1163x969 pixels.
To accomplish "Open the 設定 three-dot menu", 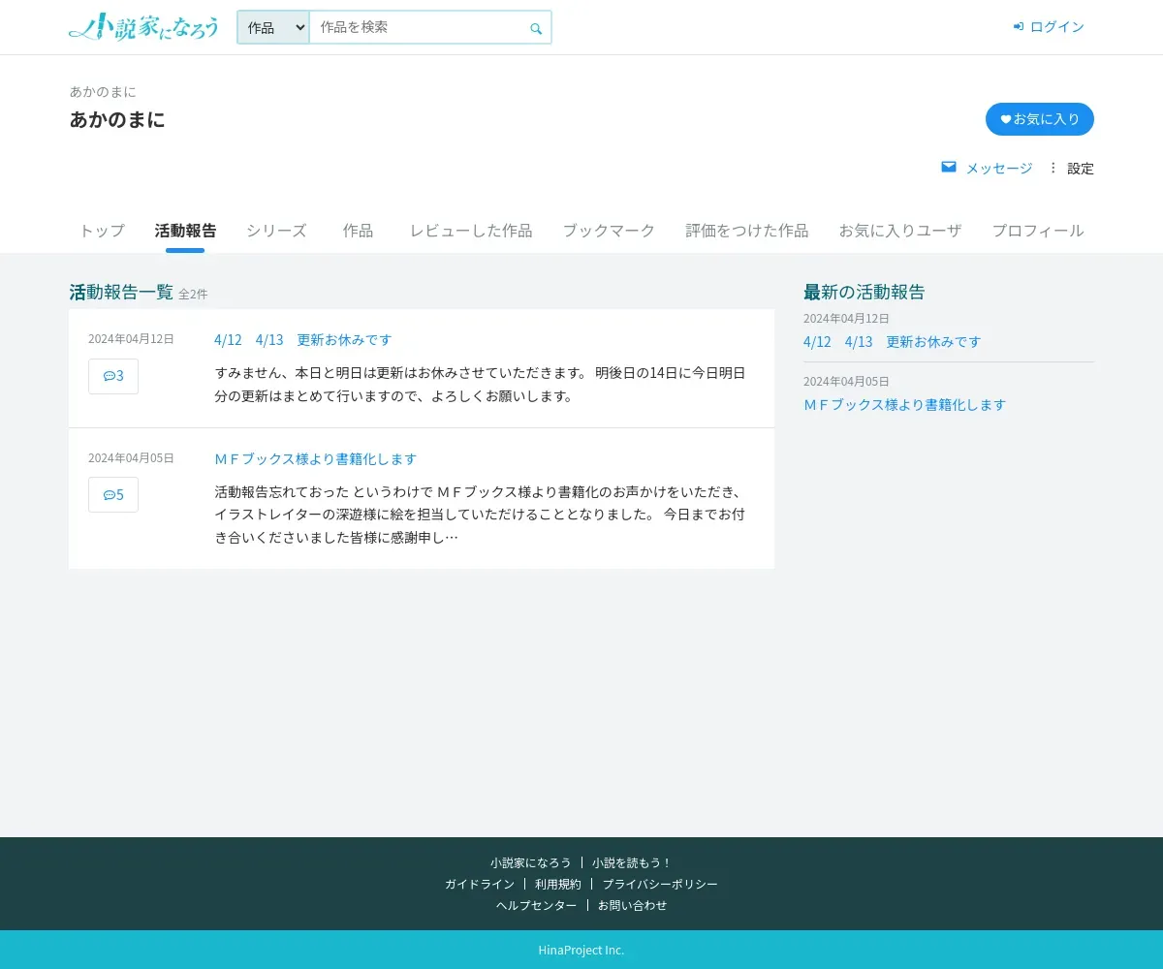I will tap(1053, 168).
